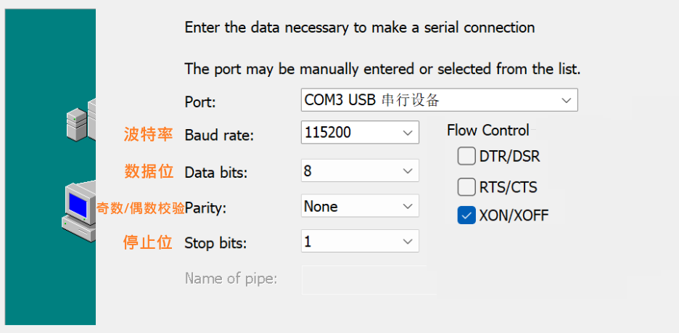Open the Port dropdown showing COM3 USB

point(439,100)
